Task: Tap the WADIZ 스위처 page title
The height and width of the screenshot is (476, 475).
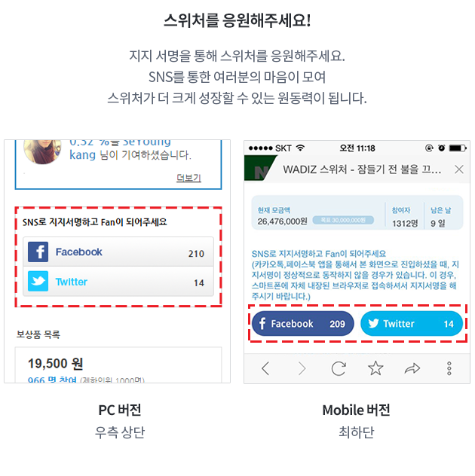Action: 362,169
